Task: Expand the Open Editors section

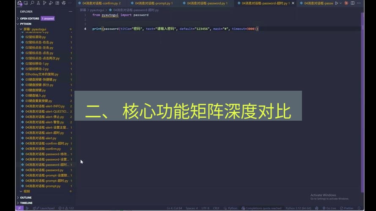Action: point(30,19)
